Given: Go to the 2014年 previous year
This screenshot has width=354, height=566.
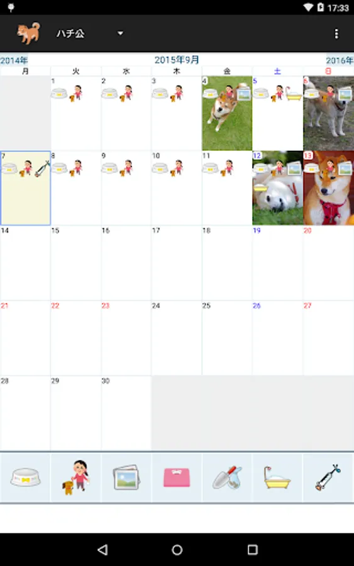Looking at the screenshot, I should coord(14,60).
